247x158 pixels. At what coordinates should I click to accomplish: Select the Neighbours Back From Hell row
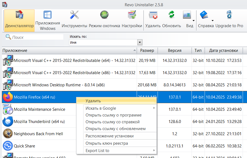pyautogui.click(x=124, y=134)
